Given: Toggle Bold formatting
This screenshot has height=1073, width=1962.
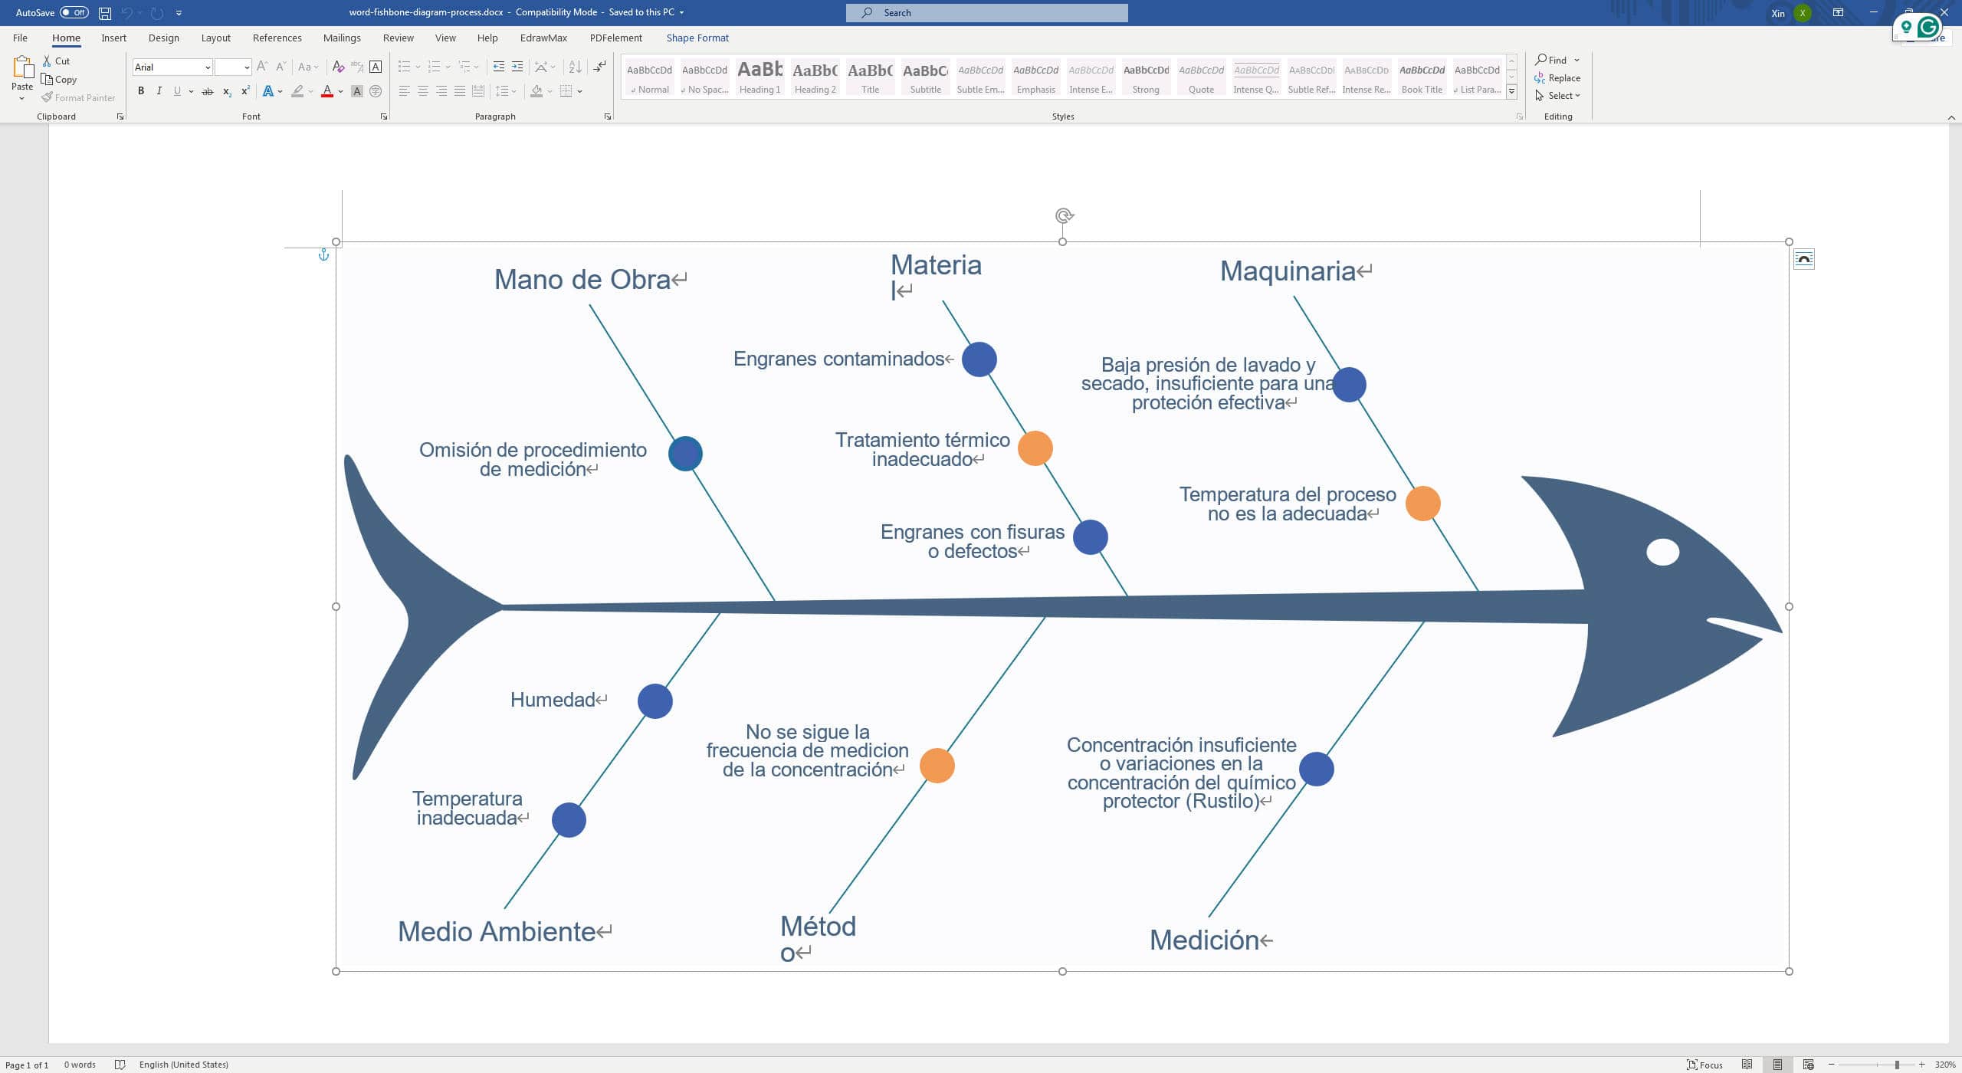Looking at the screenshot, I should click(x=141, y=91).
